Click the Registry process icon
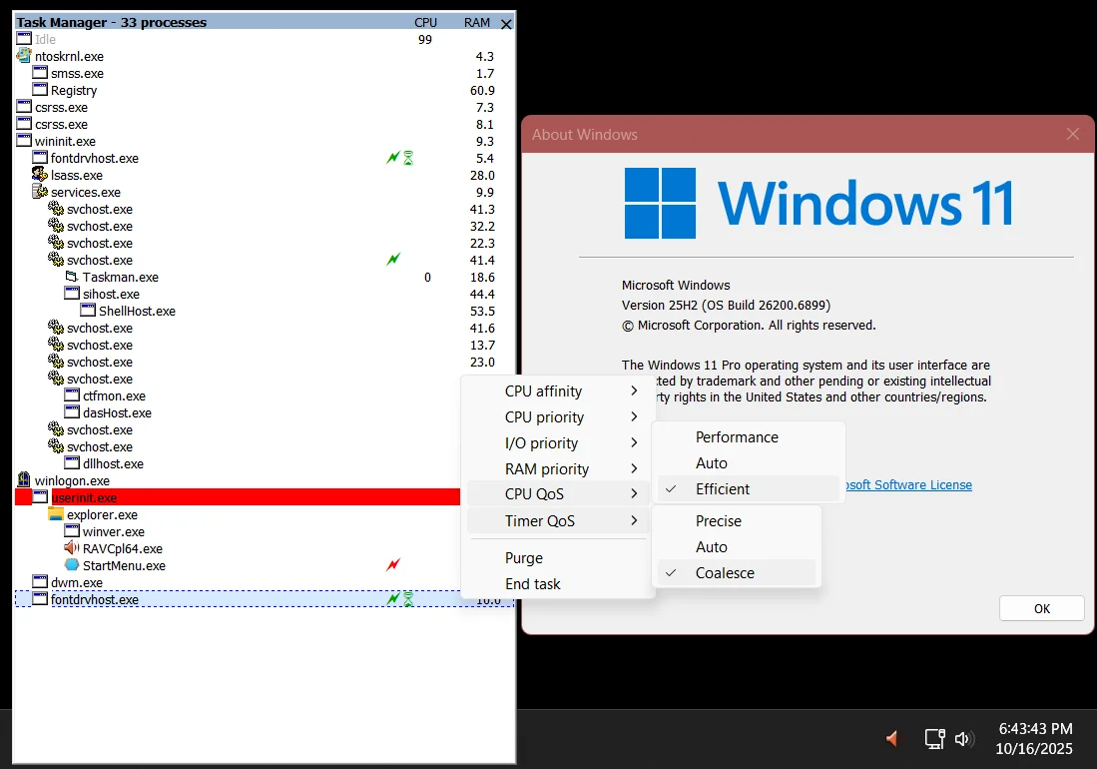The image size is (1097, 769). [40, 90]
